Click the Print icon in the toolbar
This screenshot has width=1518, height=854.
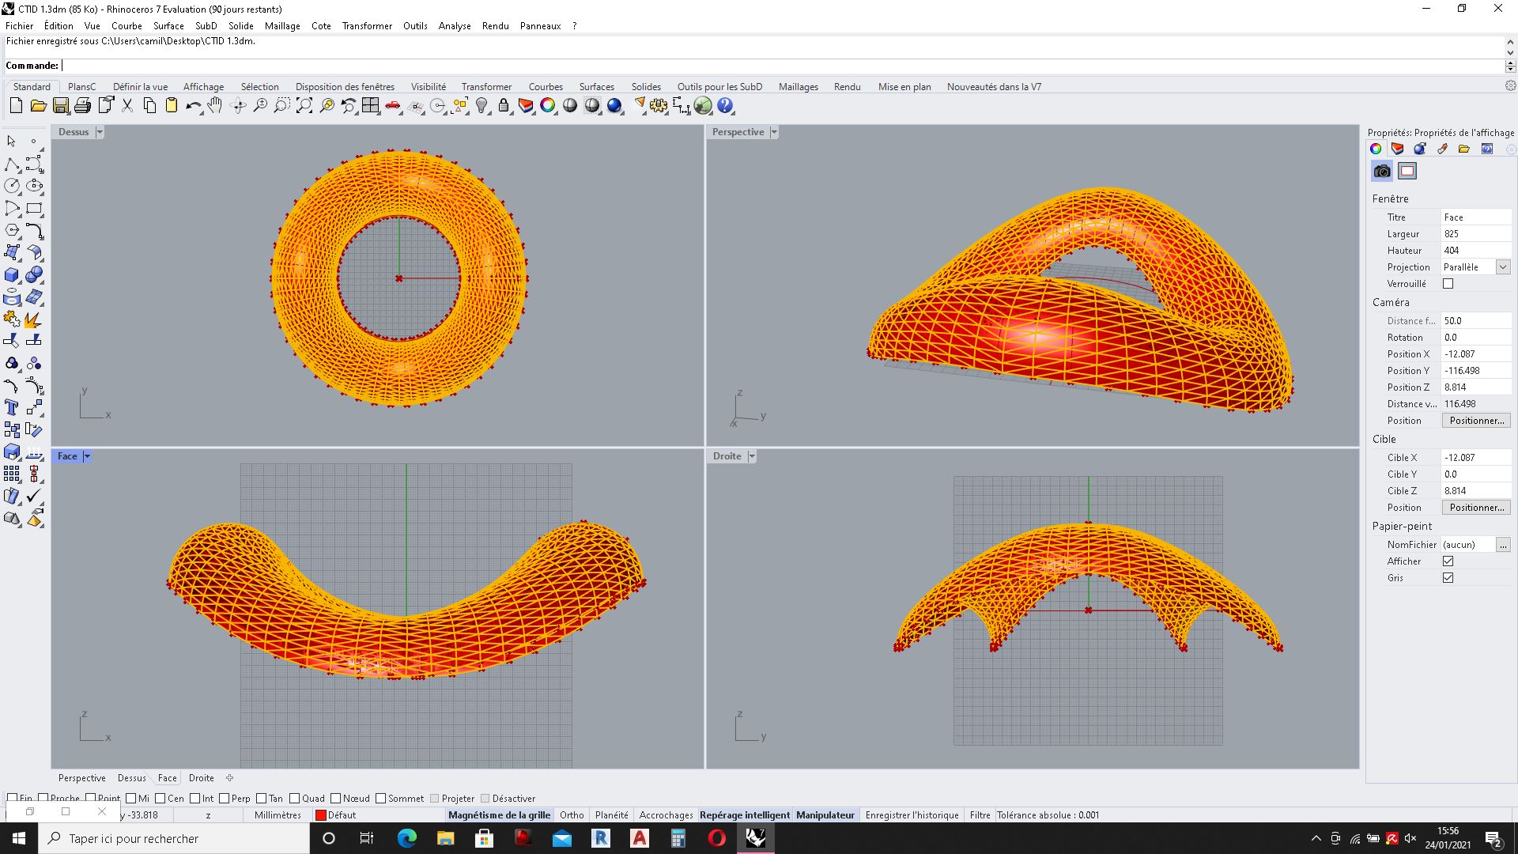(82, 105)
